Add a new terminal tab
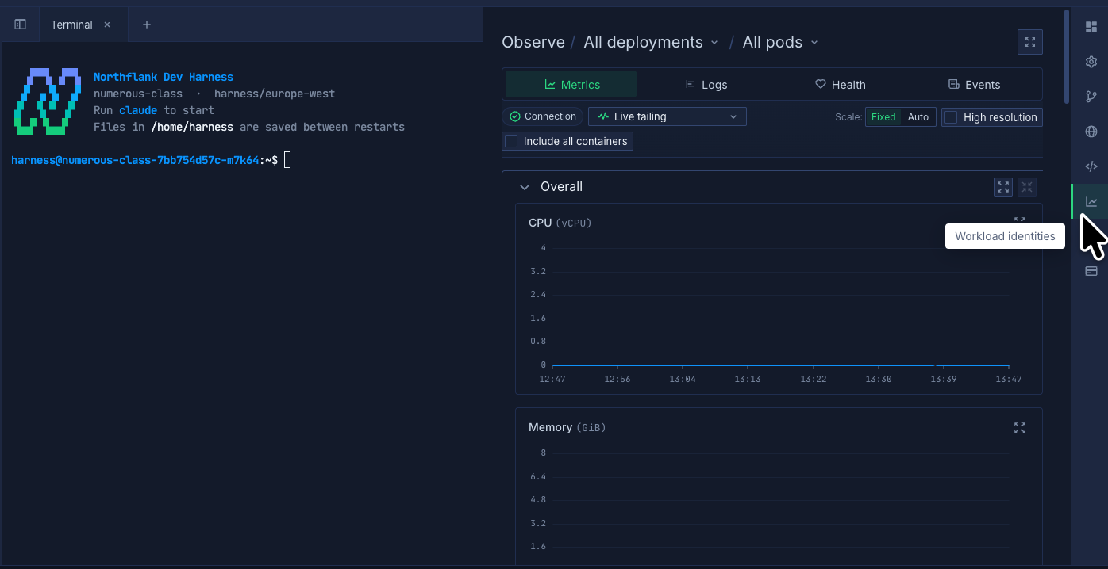The width and height of the screenshot is (1108, 569). (146, 25)
